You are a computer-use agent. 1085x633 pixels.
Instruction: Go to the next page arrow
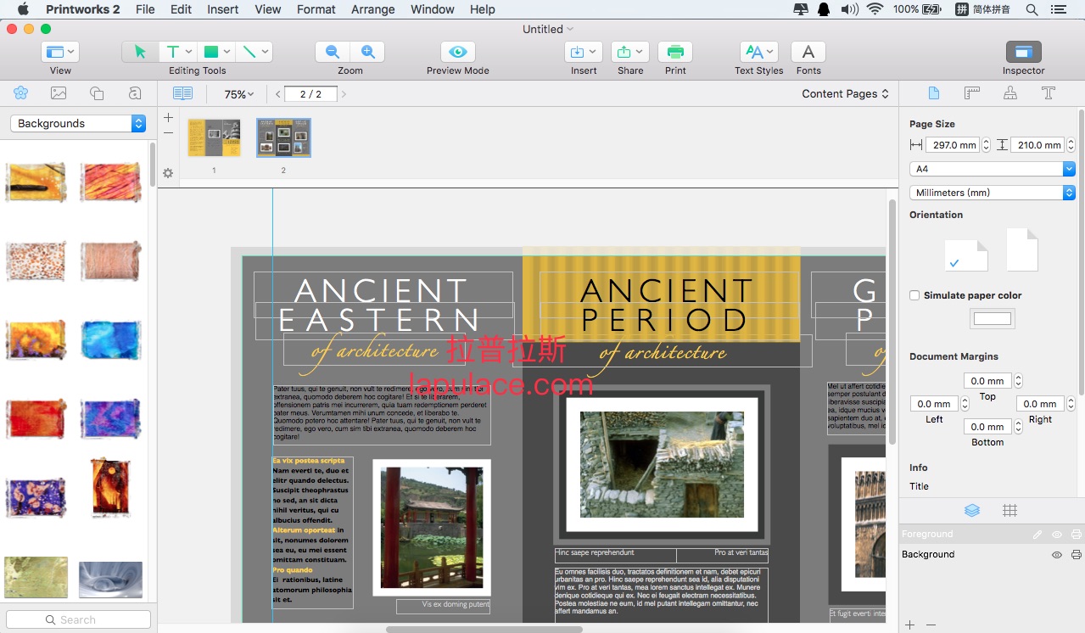[x=344, y=94]
